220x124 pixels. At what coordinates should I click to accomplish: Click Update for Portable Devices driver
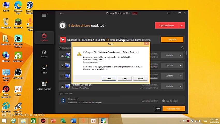(x=169, y=86)
